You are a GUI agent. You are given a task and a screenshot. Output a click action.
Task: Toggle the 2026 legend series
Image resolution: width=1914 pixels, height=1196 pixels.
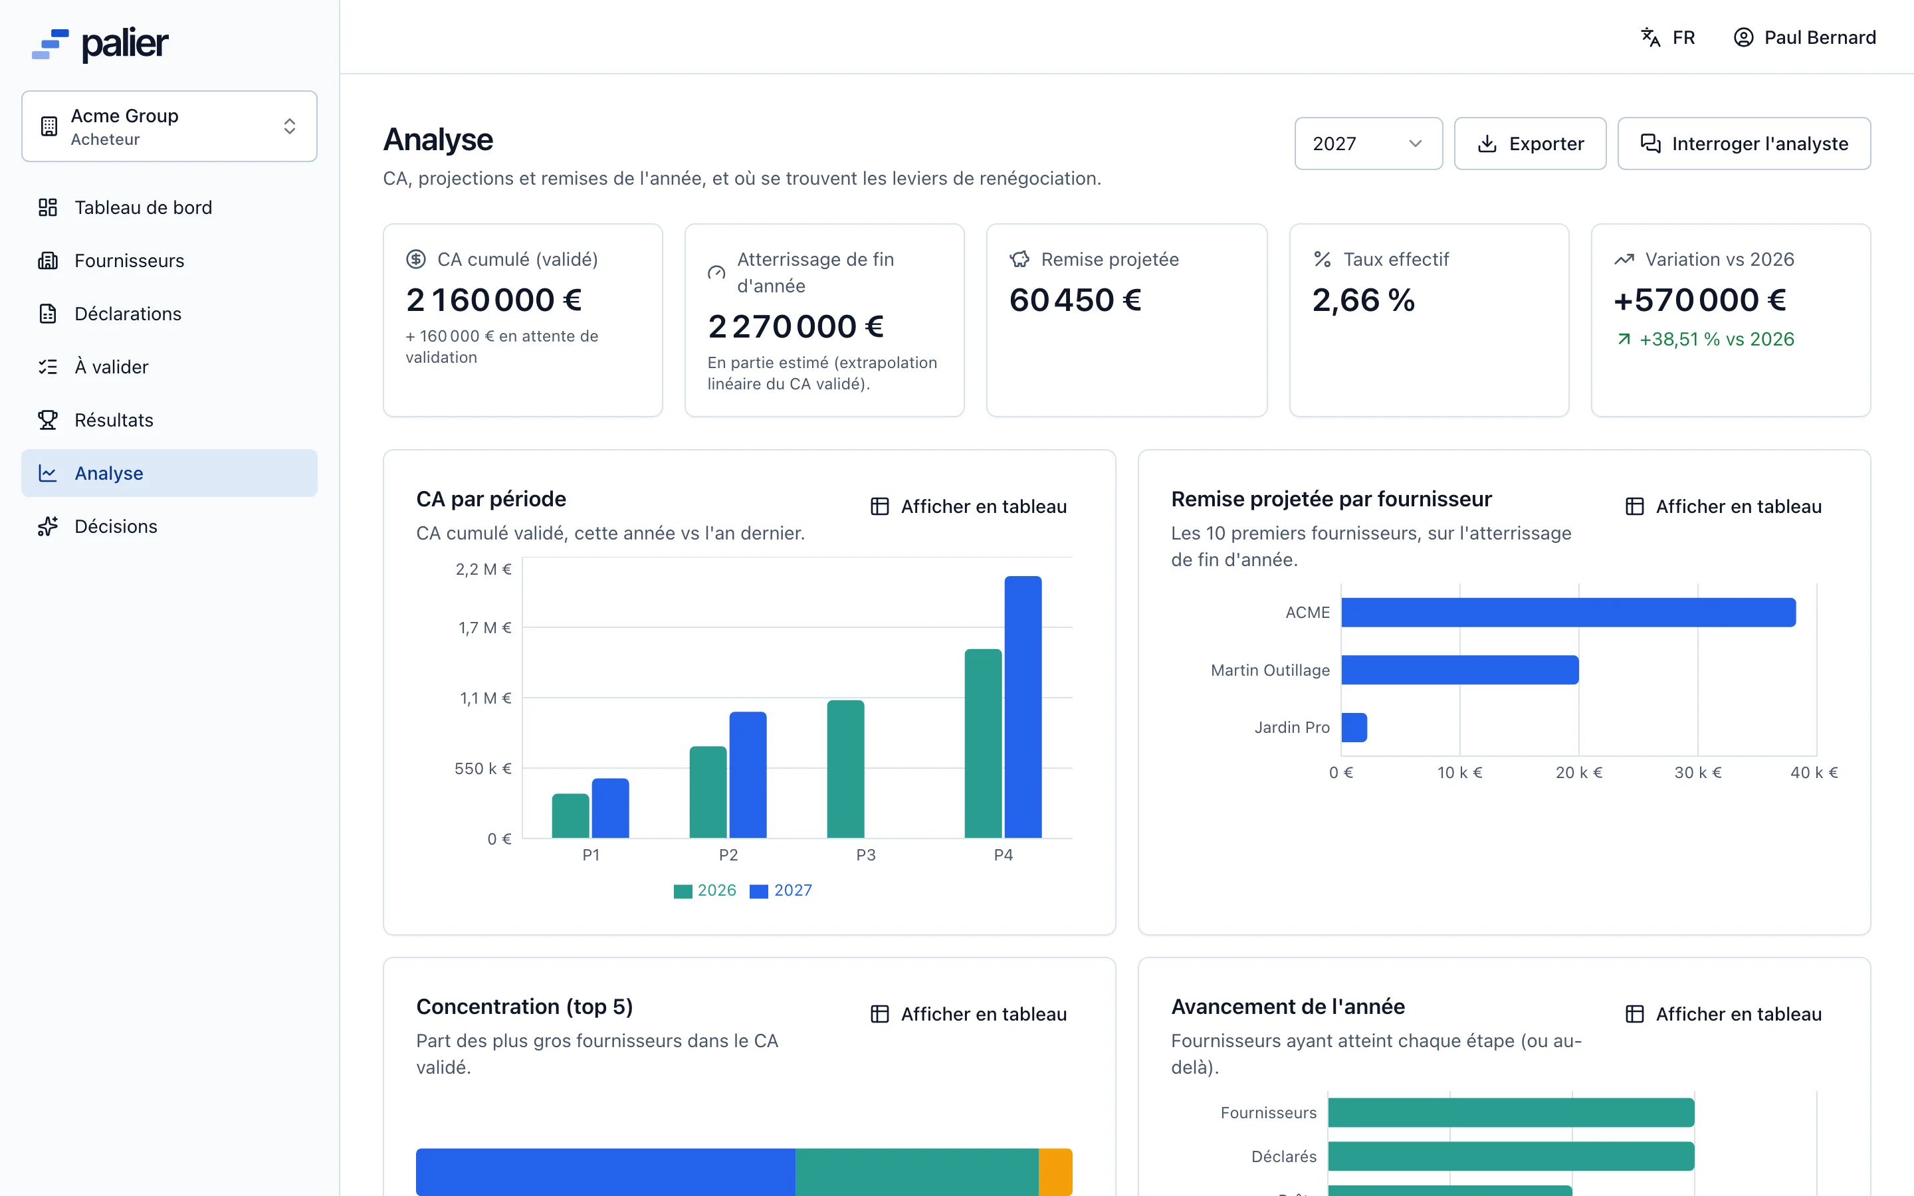(704, 890)
